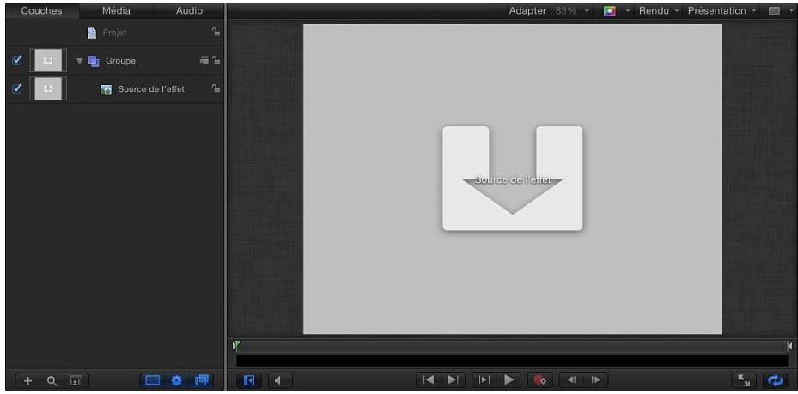Toggle lock icon on the Projet row
The image size is (798, 394).
tap(216, 32)
